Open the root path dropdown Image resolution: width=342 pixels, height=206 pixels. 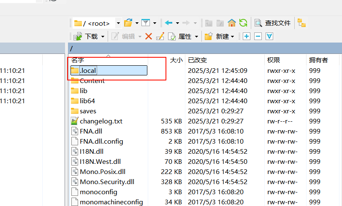tap(118, 23)
